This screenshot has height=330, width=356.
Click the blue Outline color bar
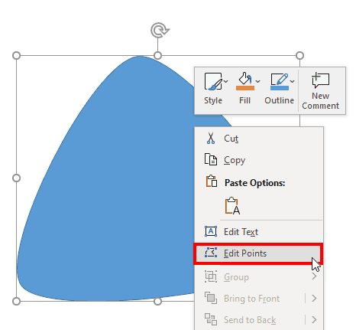pos(280,88)
